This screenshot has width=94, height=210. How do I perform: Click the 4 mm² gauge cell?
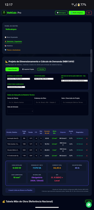point(55,150)
